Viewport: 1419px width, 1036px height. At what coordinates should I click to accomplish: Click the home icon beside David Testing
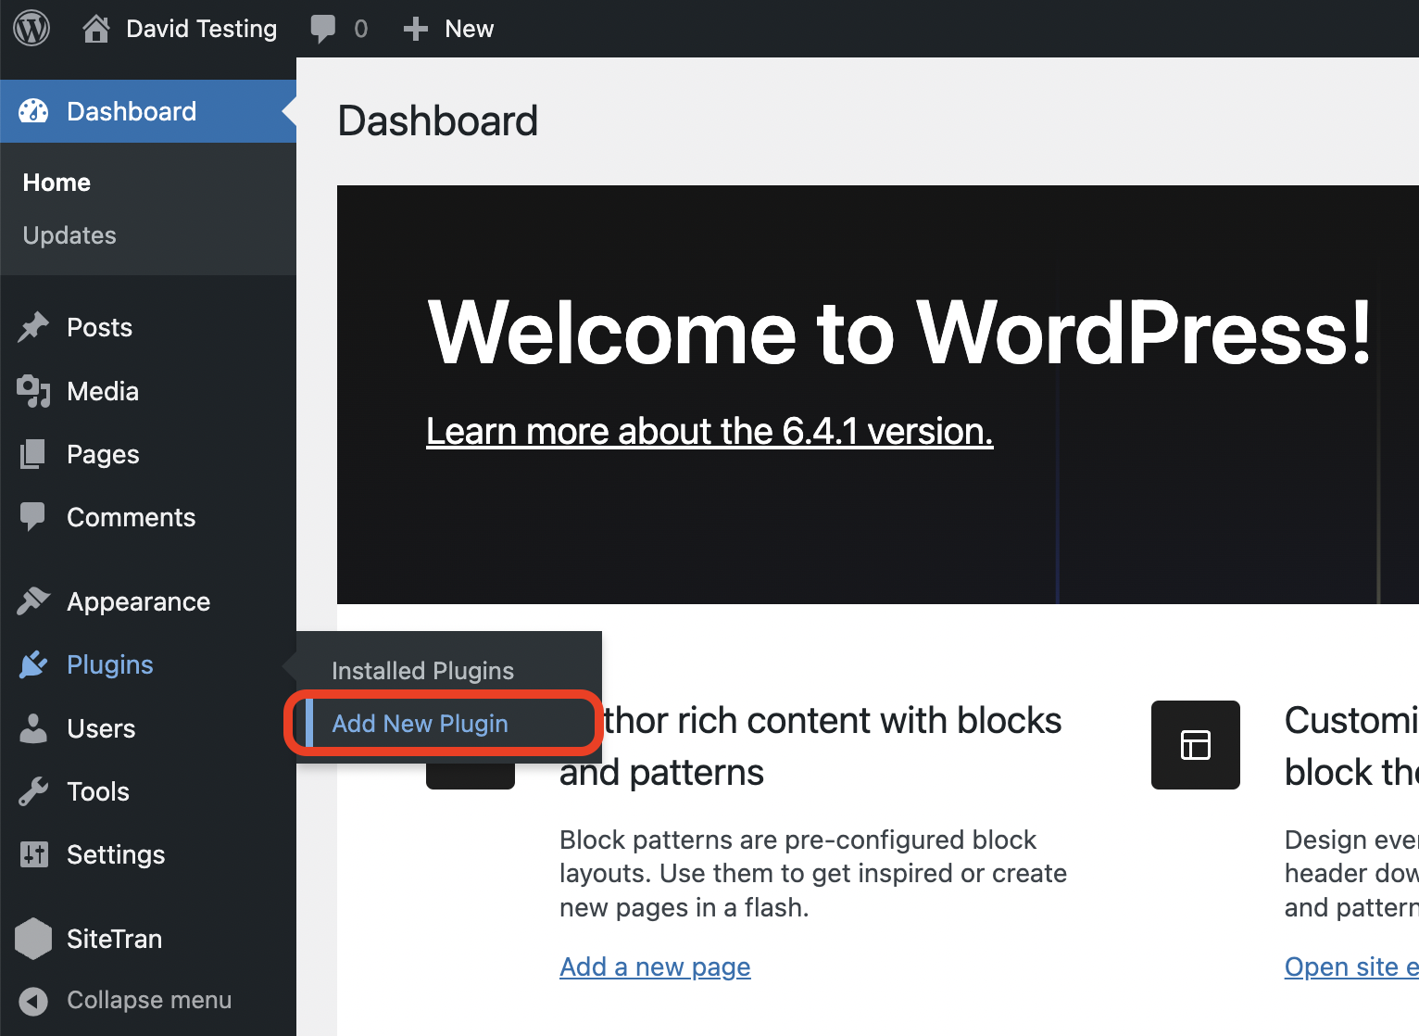point(95,29)
